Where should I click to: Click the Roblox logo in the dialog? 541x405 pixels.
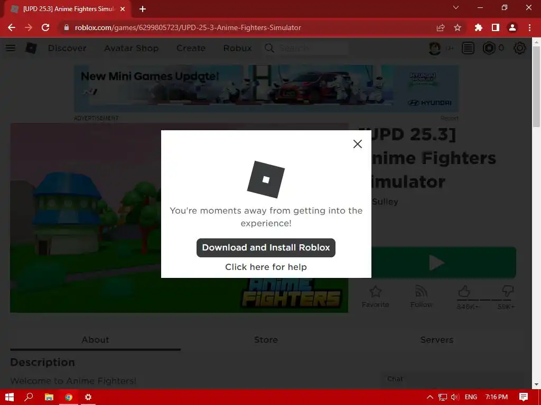pos(266,179)
